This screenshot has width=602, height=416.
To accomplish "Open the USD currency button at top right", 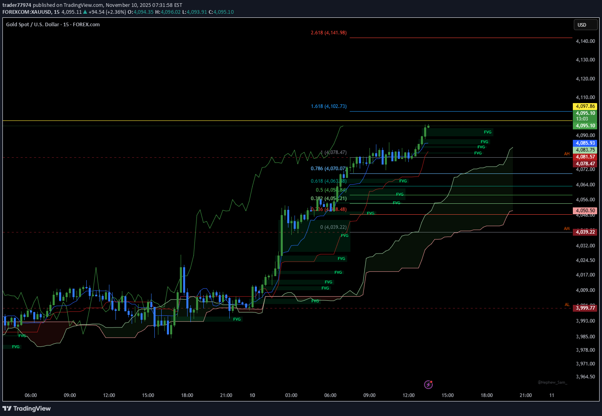I will point(585,25).
